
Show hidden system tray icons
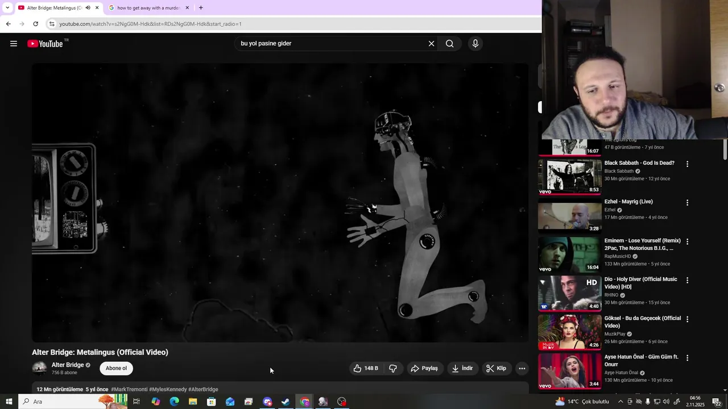pos(621,402)
